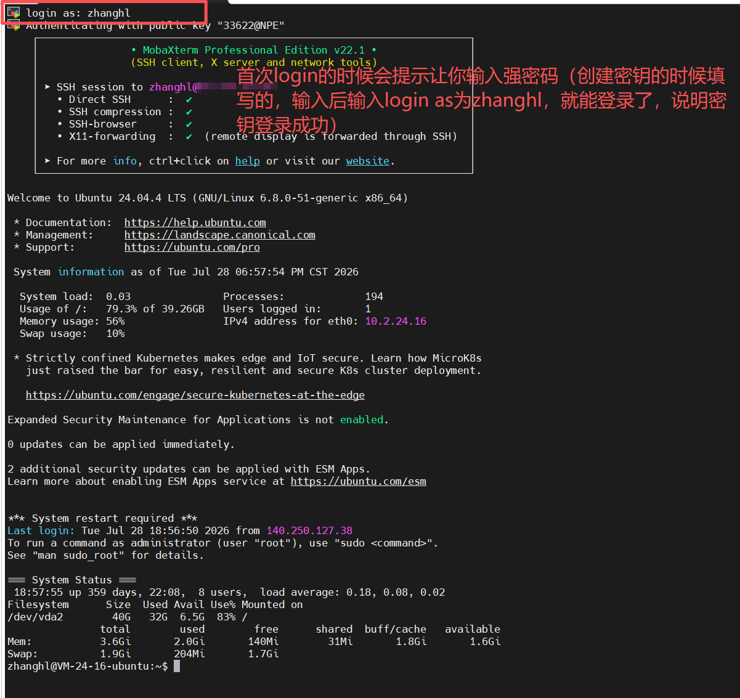Click the load average values line
The image size is (740, 698).
point(352,592)
